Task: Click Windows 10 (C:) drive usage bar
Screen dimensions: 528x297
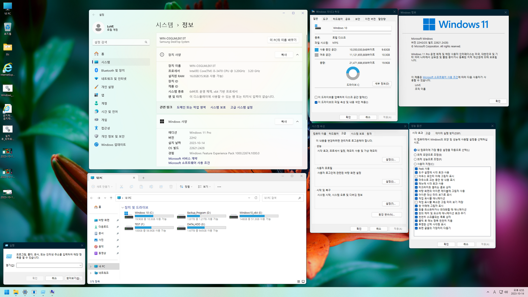Action: point(154,216)
